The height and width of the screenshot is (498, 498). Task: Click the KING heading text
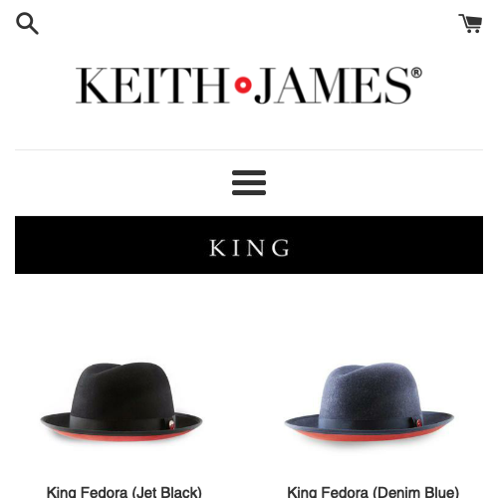pyautogui.click(x=249, y=248)
